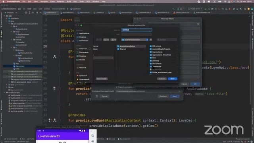Click the Save button in keystore file dialog
This screenshot has height=143, width=254.
(172, 79)
